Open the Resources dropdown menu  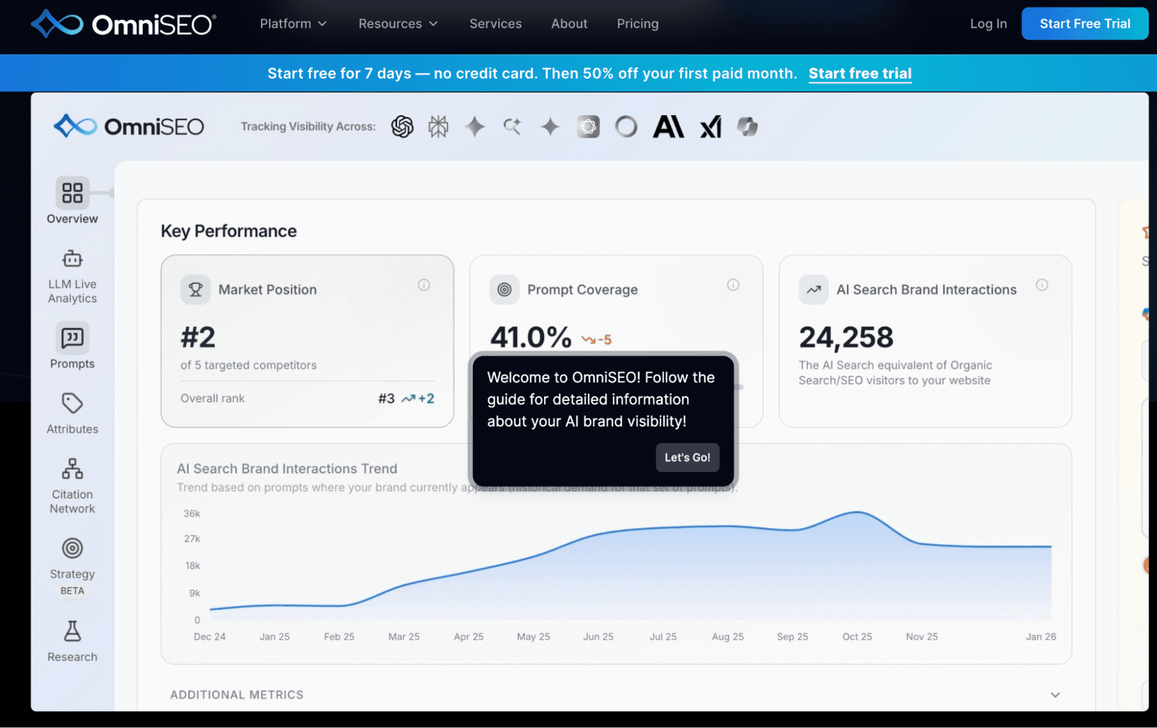tap(398, 24)
